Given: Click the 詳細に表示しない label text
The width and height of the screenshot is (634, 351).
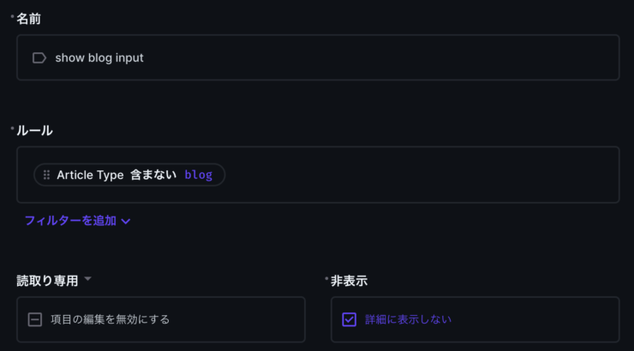Looking at the screenshot, I should [408, 319].
